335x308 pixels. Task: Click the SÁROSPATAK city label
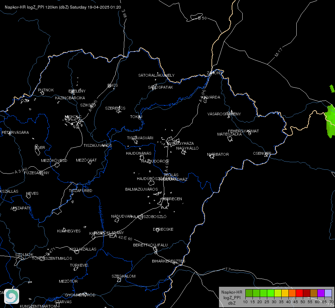coord(160,87)
